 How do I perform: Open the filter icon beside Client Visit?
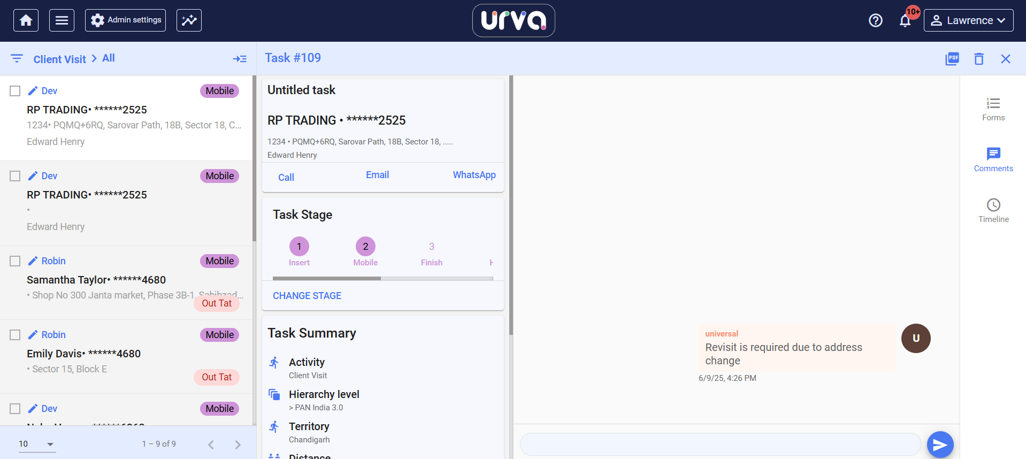tap(17, 58)
